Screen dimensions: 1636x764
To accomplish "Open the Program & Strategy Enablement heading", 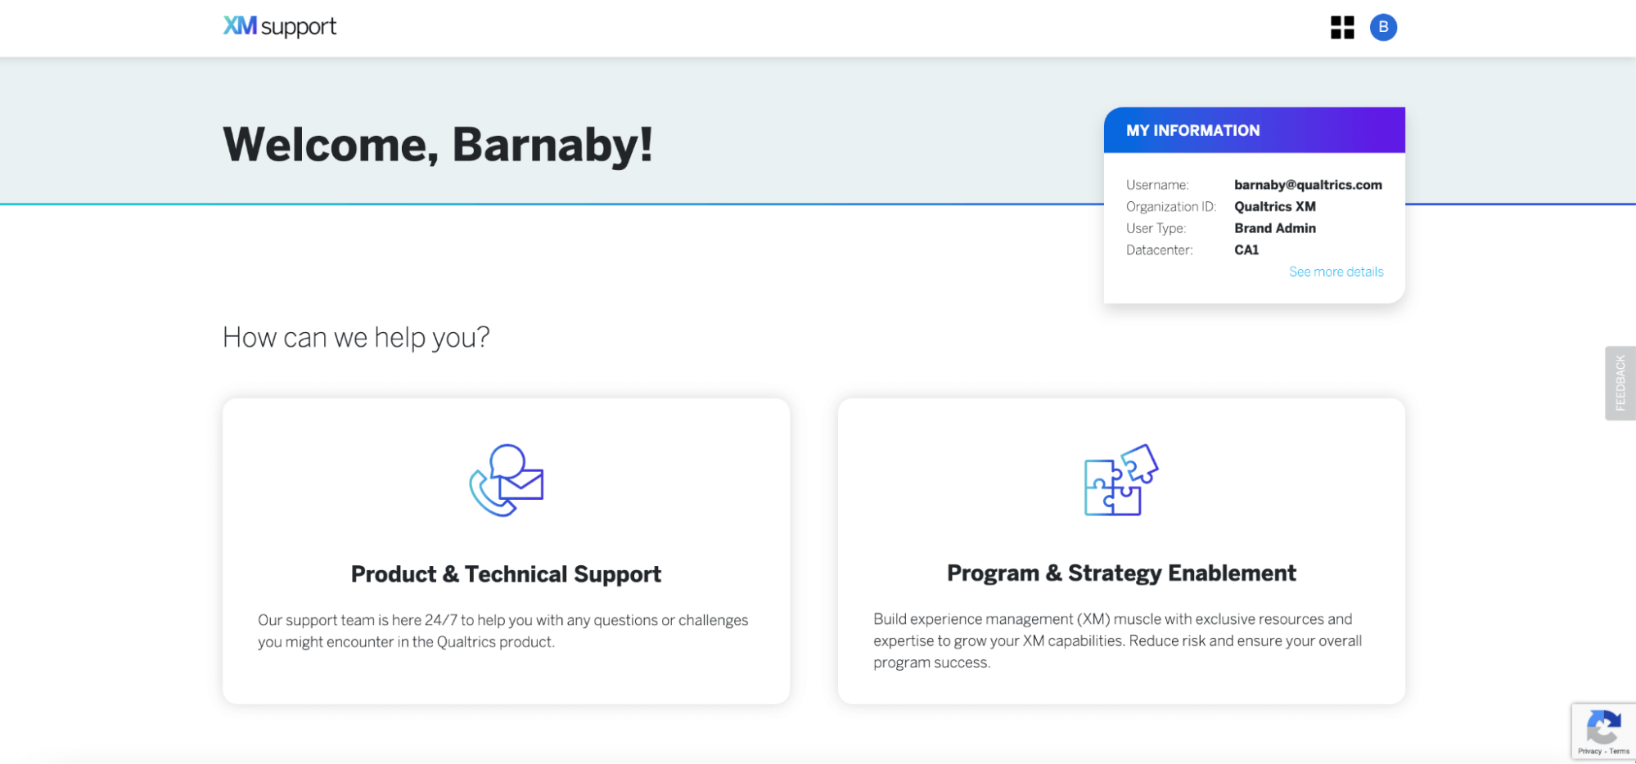I will click(1121, 573).
